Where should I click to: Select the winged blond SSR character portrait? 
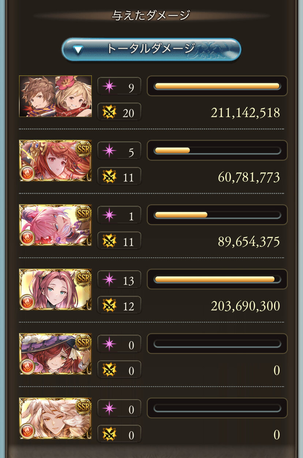(55, 418)
